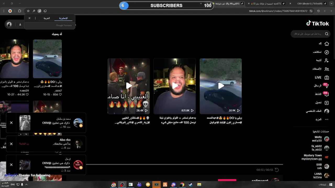Show hidden tray icons chevron
335x188 pixels.
point(26,185)
